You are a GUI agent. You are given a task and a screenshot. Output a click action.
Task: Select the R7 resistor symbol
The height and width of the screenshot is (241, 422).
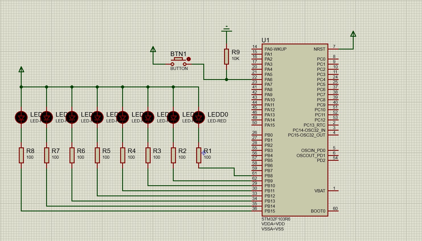coord(46,155)
